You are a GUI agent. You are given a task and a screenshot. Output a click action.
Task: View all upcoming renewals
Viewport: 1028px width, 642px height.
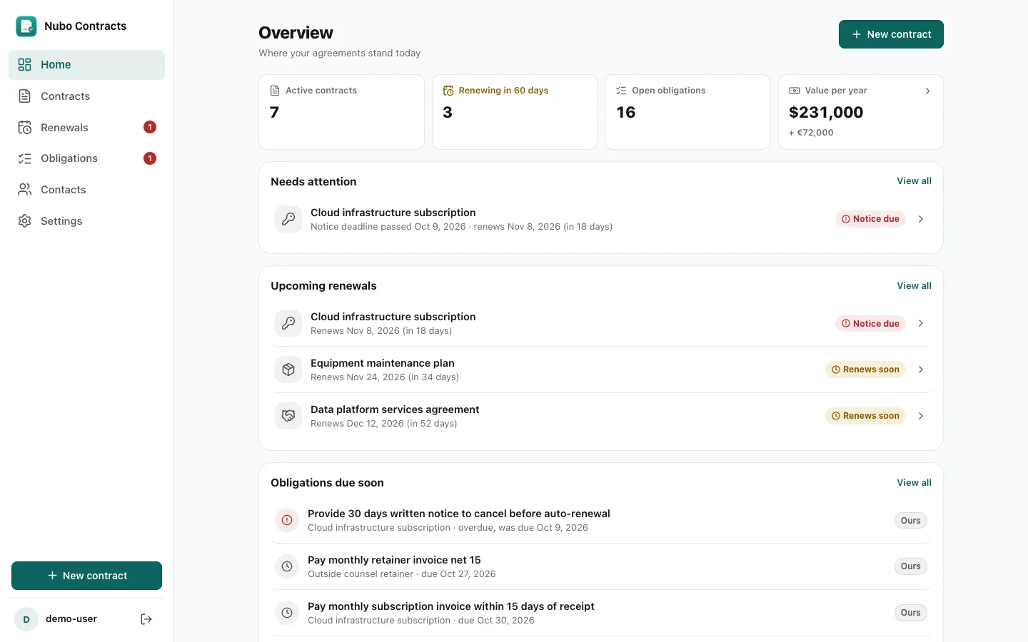point(914,286)
